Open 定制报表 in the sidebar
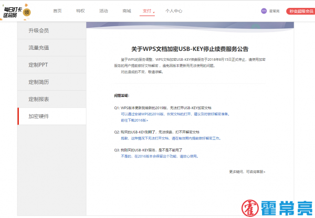The width and height of the screenshot is (315, 218). [52, 99]
